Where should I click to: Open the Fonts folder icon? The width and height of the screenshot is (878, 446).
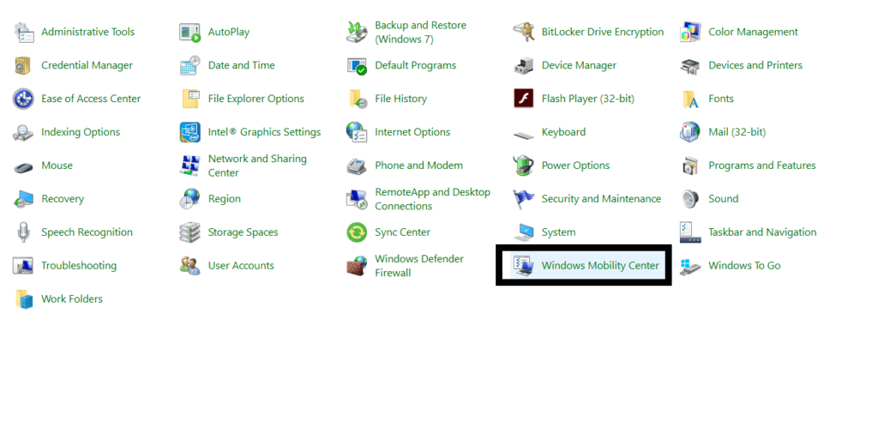point(690,99)
